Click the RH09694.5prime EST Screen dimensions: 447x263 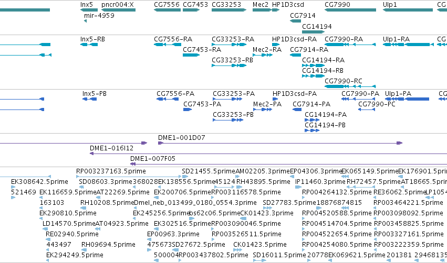coord(85,250)
